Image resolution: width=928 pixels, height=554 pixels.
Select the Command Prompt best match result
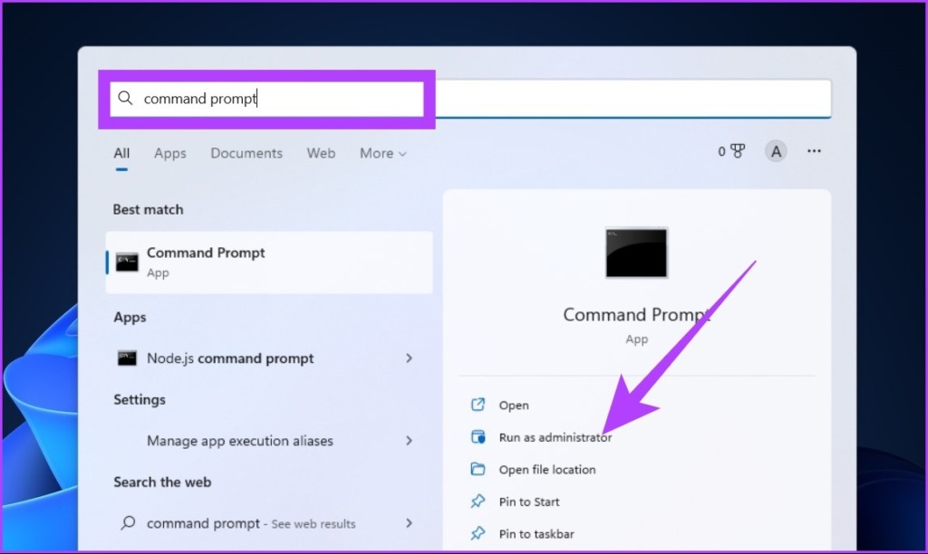(269, 262)
